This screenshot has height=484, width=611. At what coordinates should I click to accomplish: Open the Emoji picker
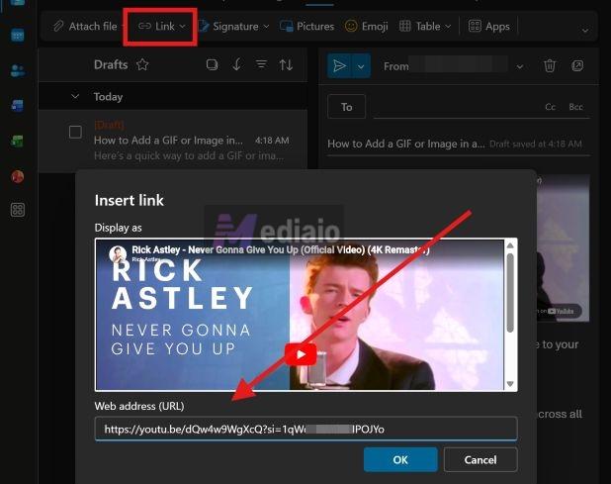coord(366,26)
